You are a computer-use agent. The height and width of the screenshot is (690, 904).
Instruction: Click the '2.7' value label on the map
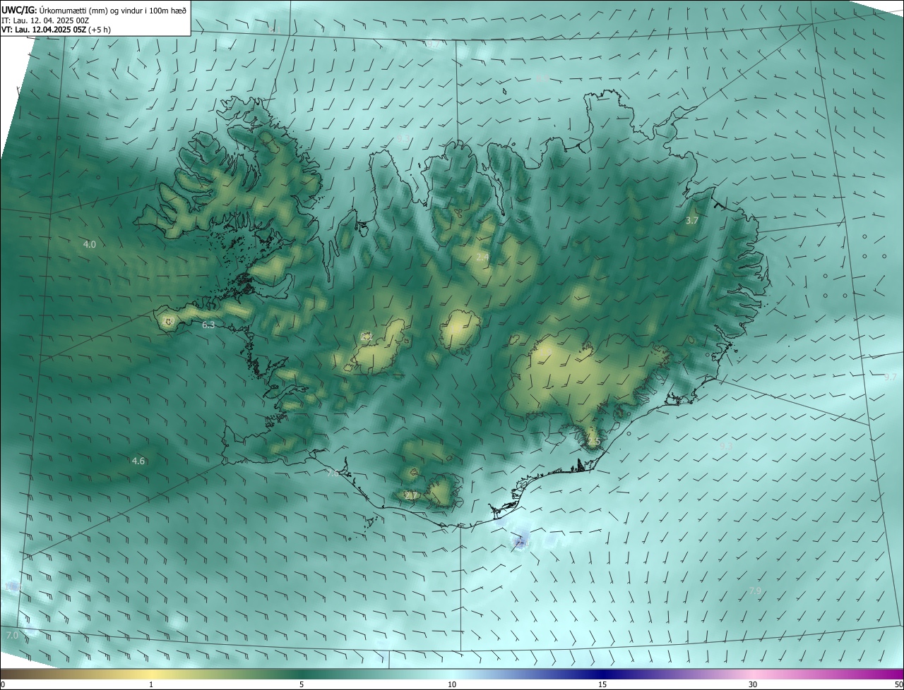(x=410, y=495)
